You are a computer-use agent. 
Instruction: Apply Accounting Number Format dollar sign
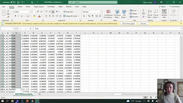[x=84, y=16]
